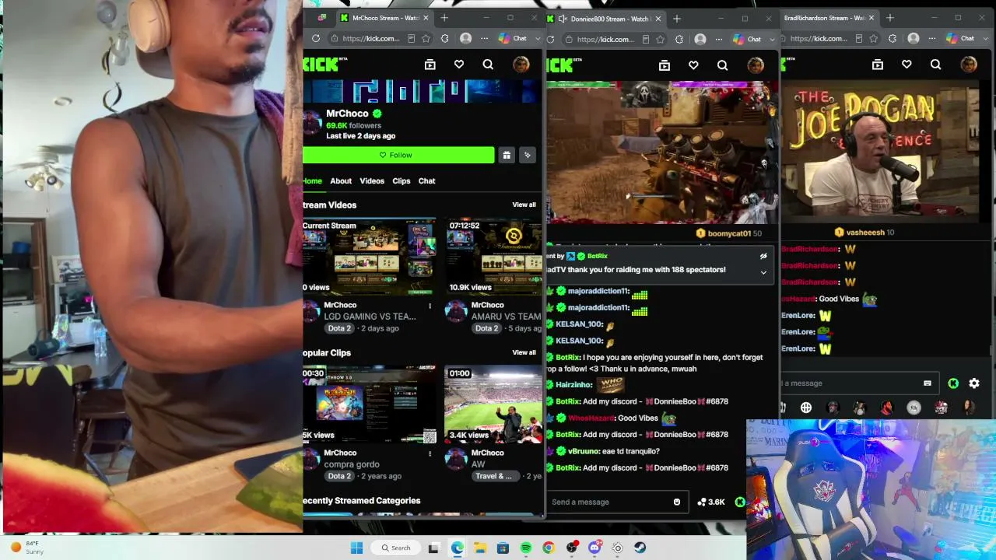Click the browse icon in Donniee800 window's Kick header
Viewport: 996px width, 560px height.
[x=664, y=66]
